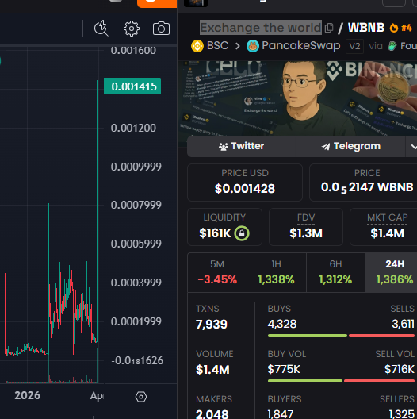Click the BSC chain logo
Viewport: 417px width, 419px height.
pos(197,46)
